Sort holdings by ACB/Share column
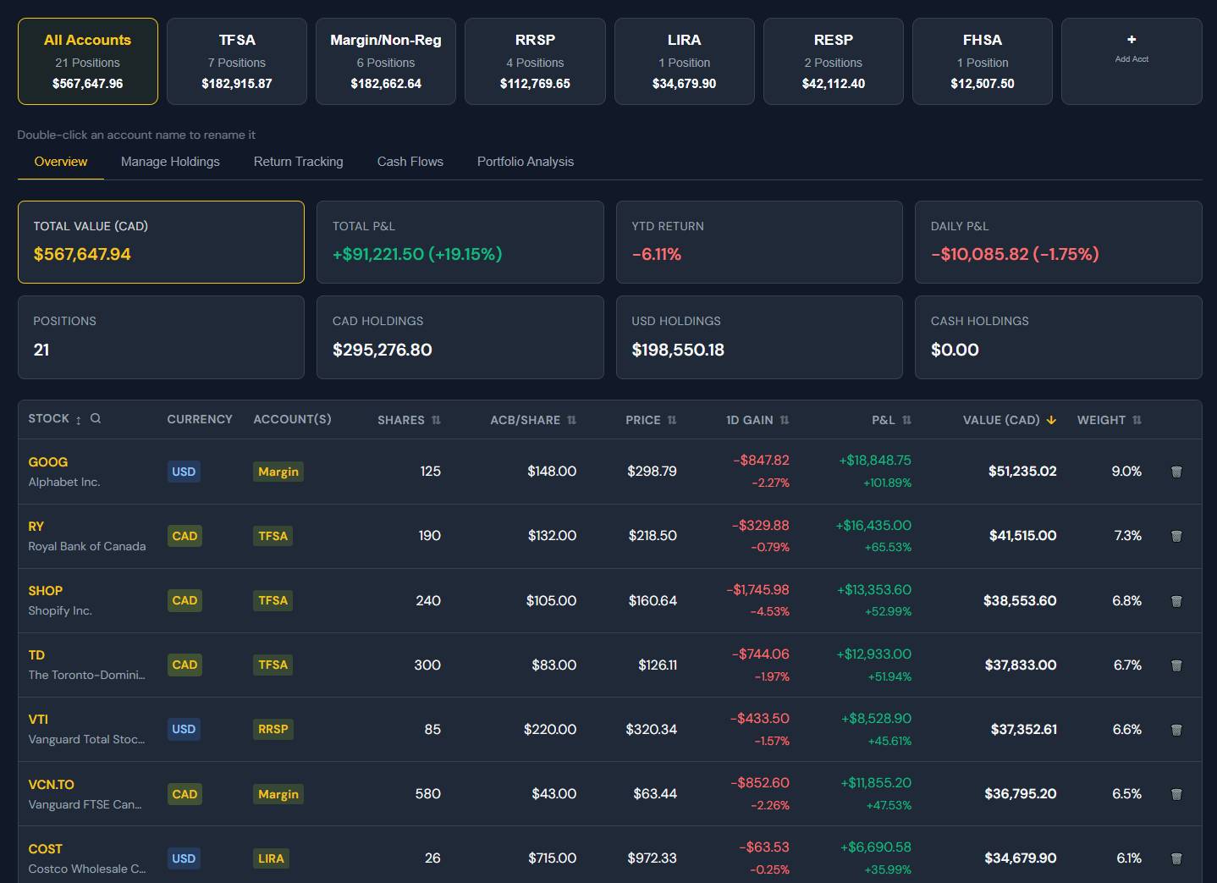 coord(532,420)
